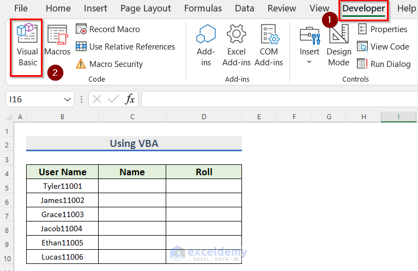Open the Add-ins button
The height and width of the screenshot is (271, 418).
tap(206, 45)
